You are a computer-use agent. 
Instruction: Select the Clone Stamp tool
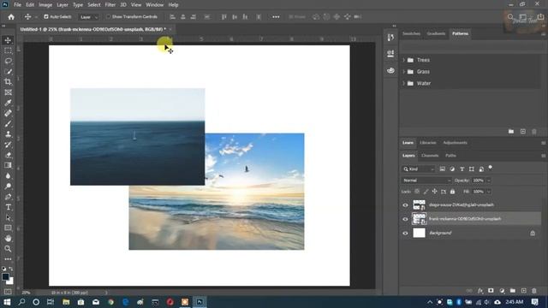click(x=8, y=134)
